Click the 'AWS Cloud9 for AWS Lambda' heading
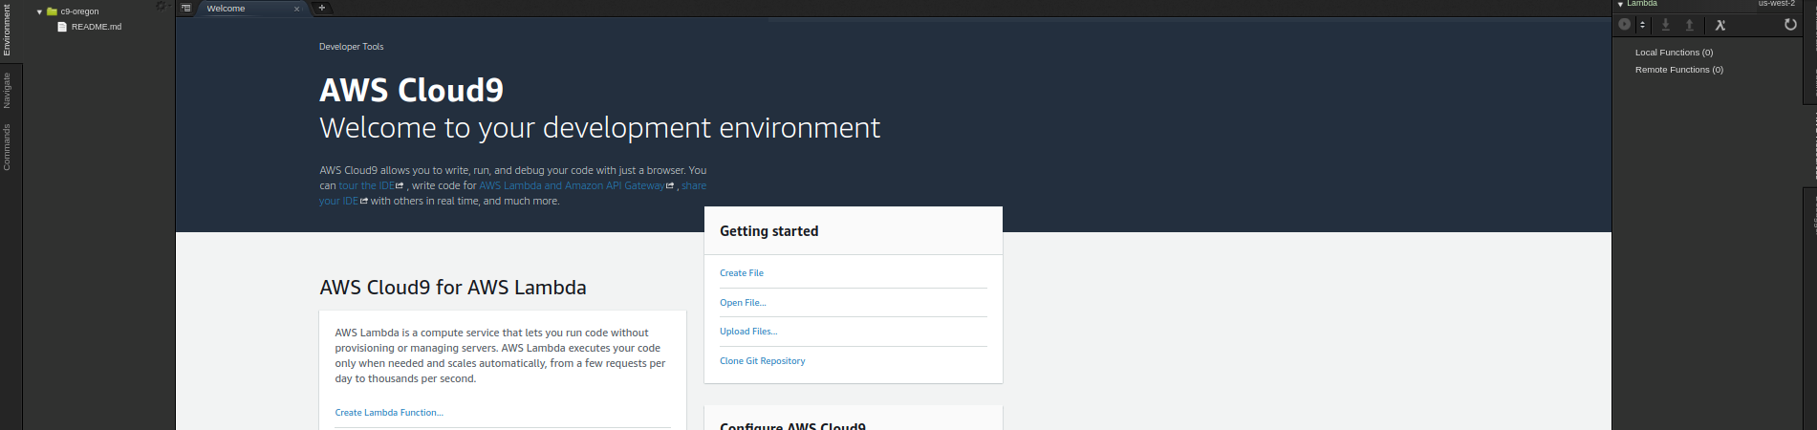The height and width of the screenshot is (430, 1817). pyautogui.click(x=453, y=288)
